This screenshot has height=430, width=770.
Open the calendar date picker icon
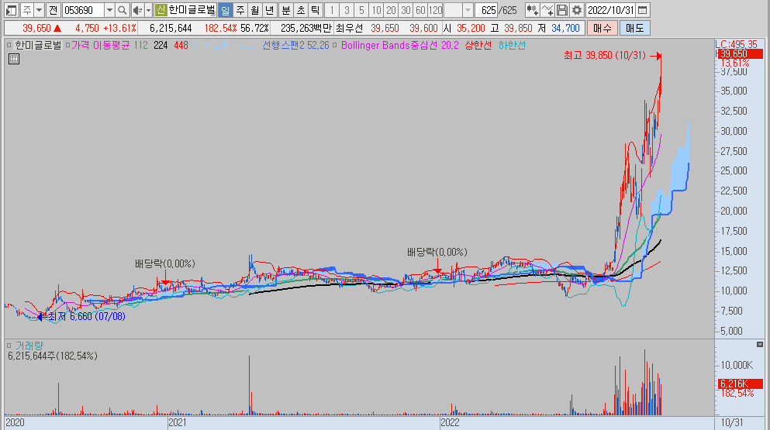tap(642, 10)
